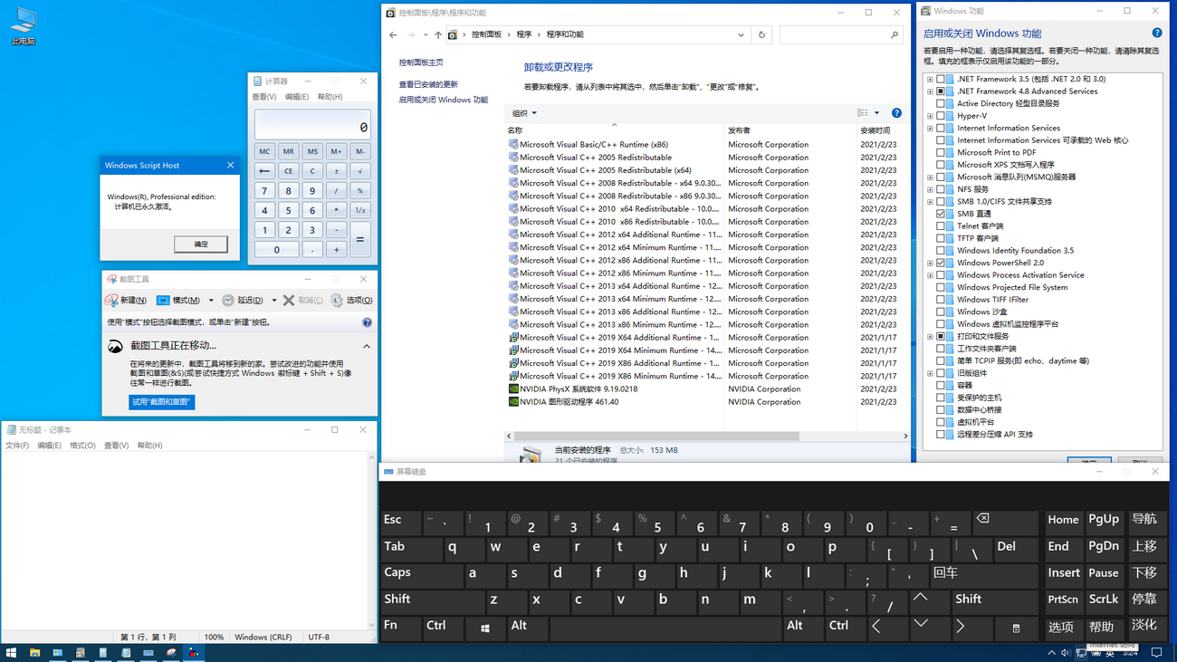This screenshot has width=1177, height=662.
Task: Open calculator 编辑(E) menu
Action: (x=297, y=97)
